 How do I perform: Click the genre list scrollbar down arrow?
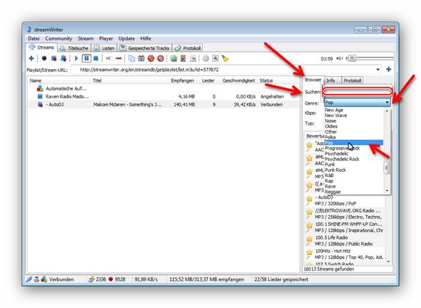387,191
